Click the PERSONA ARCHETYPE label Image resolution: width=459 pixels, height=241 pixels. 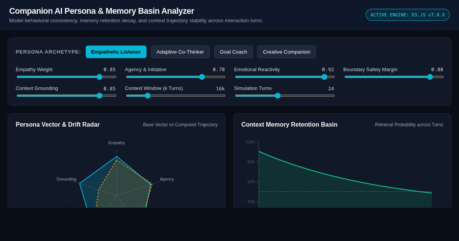(48, 52)
